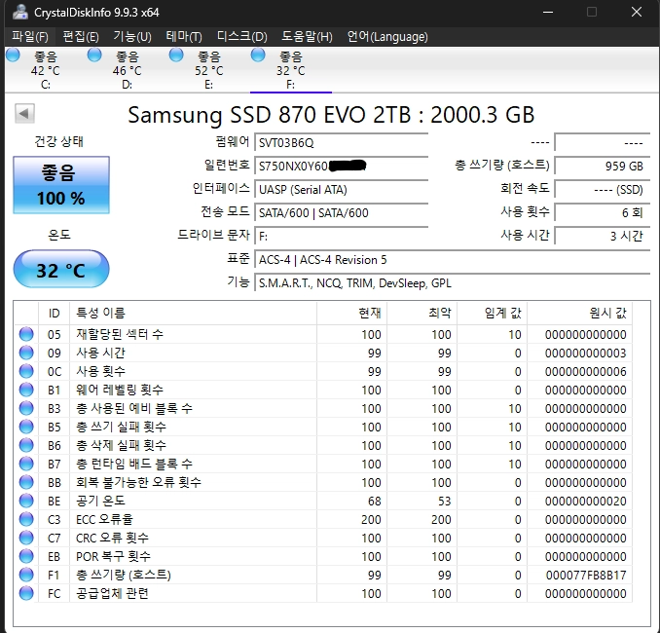Click status icon of row B1 웨어 레벨링 횟수
Image resolution: width=660 pixels, height=633 pixels.
click(x=26, y=390)
